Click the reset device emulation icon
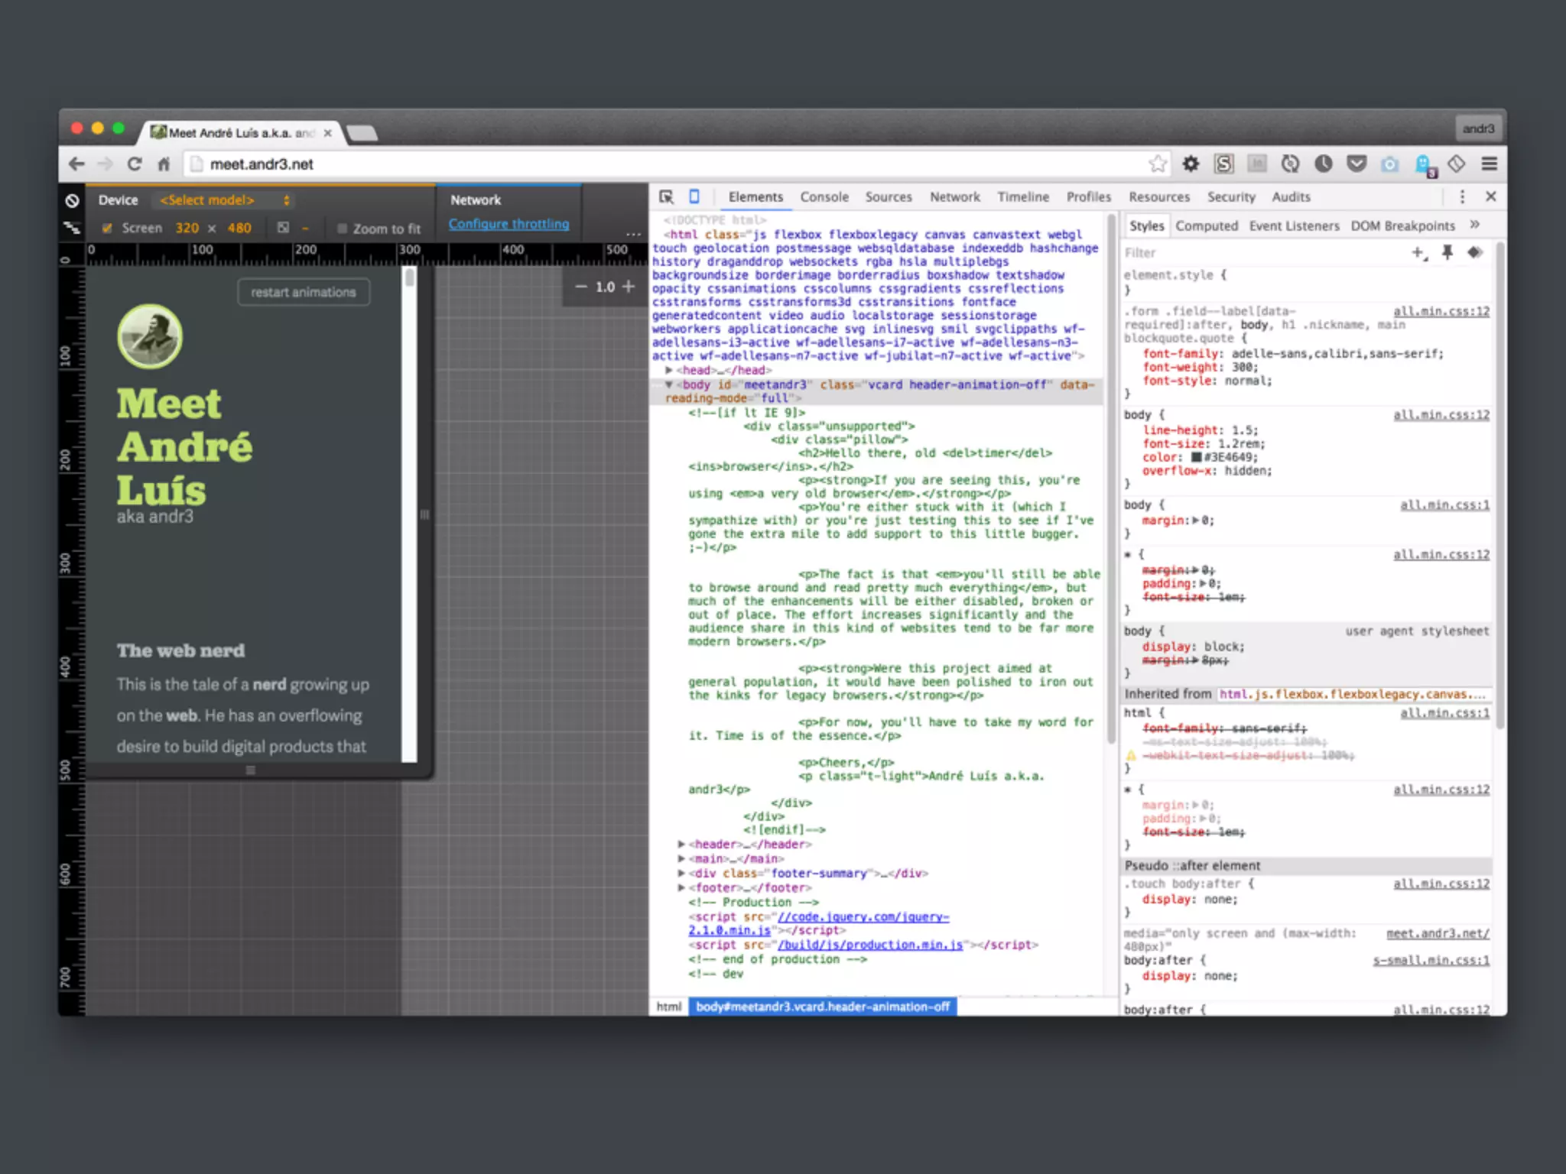This screenshot has height=1174, width=1566. click(72, 200)
